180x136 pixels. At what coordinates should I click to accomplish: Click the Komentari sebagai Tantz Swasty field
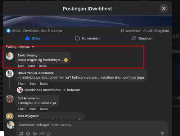tap(92, 125)
